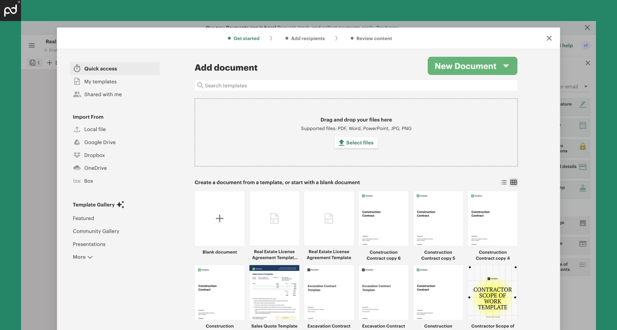Image resolution: width=617 pixels, height=330 pixels.
Task: Focus the Search templates field
Action: 356,85
